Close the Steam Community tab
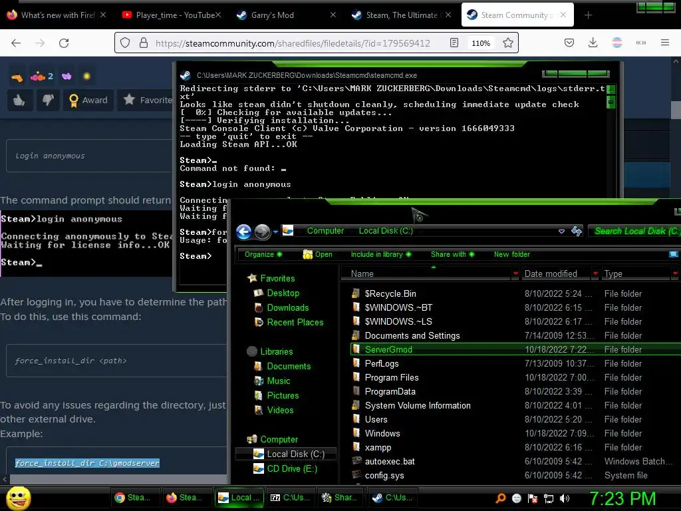This screenshot has height=511, width=681. pyautogui.click(x=563, y=15)
